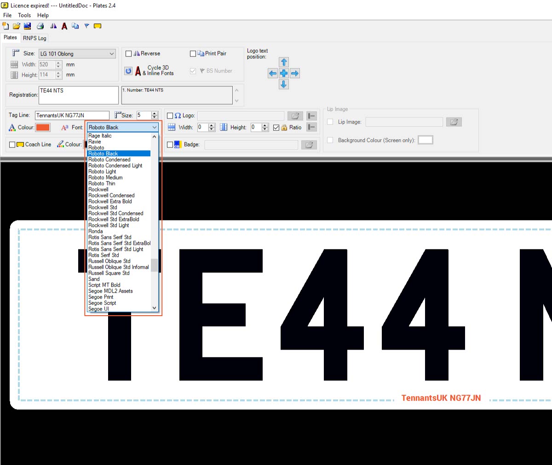Open a file with the folder toolbar icon

point(17,26)
